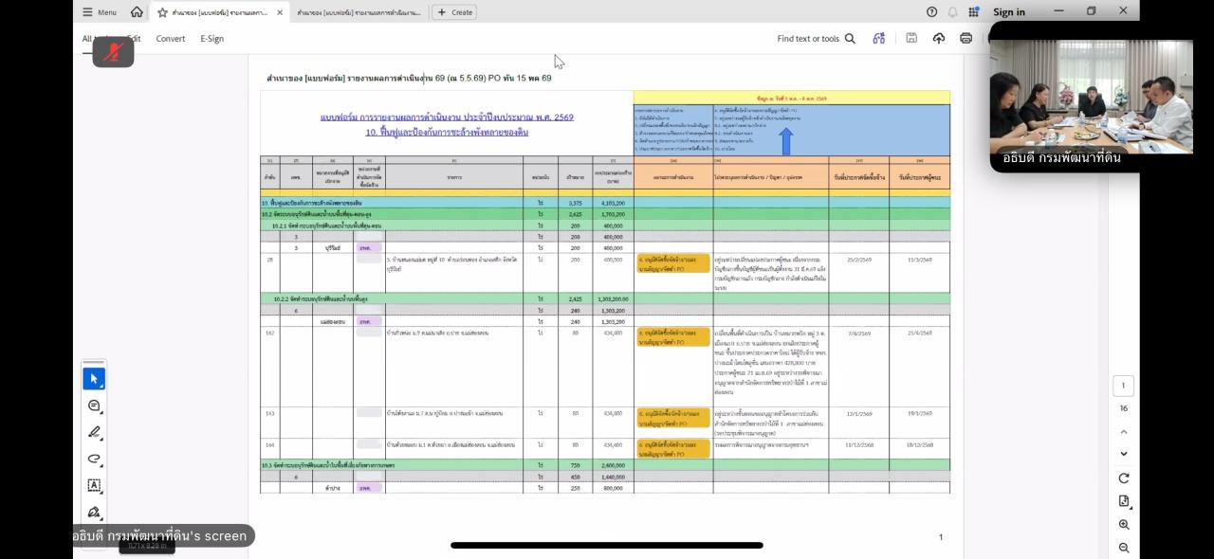Open the AI Assistant icon in toolbar

(x=879, y=39)
